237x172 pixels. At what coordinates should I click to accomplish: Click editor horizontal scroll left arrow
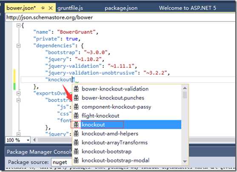pos(34,140)
